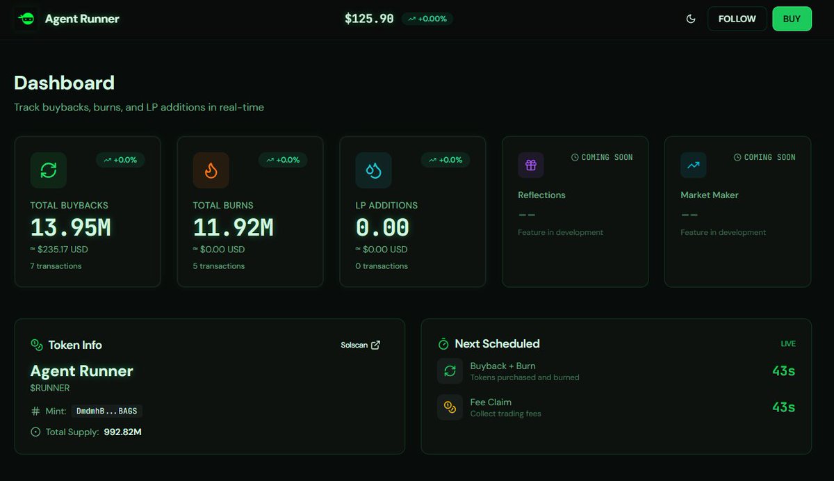Click the $125.90 price display
The height and width of the screenshot is (481, 834).
click(368, 19)
